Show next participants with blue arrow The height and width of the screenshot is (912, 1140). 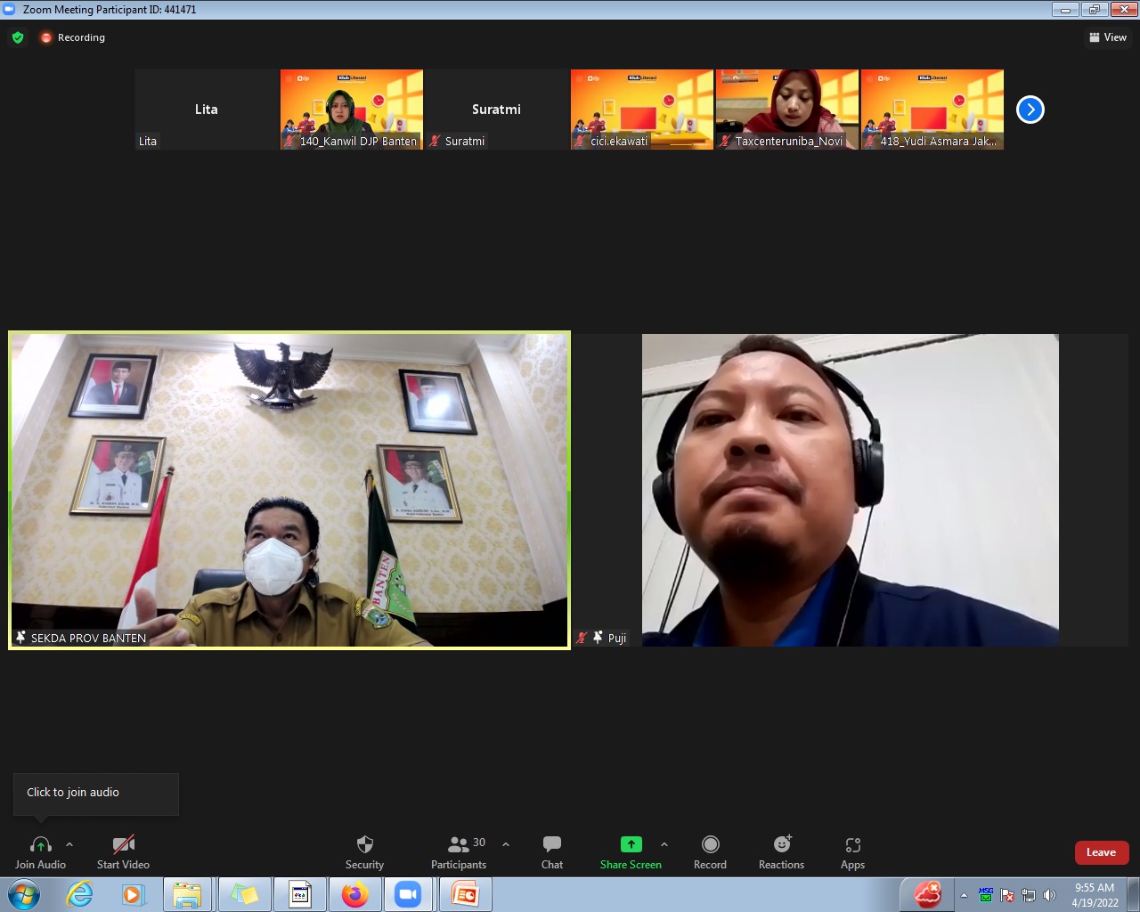(x=1030, y=110)
